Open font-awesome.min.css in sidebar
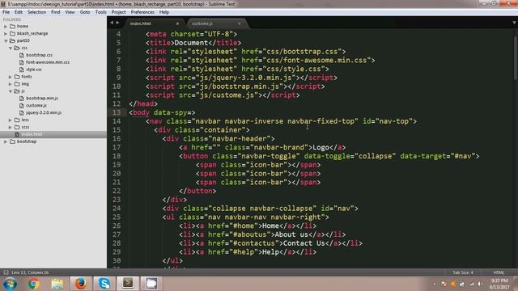The height and width of the screenshot is (291, 518). click(x=48, y=62)
